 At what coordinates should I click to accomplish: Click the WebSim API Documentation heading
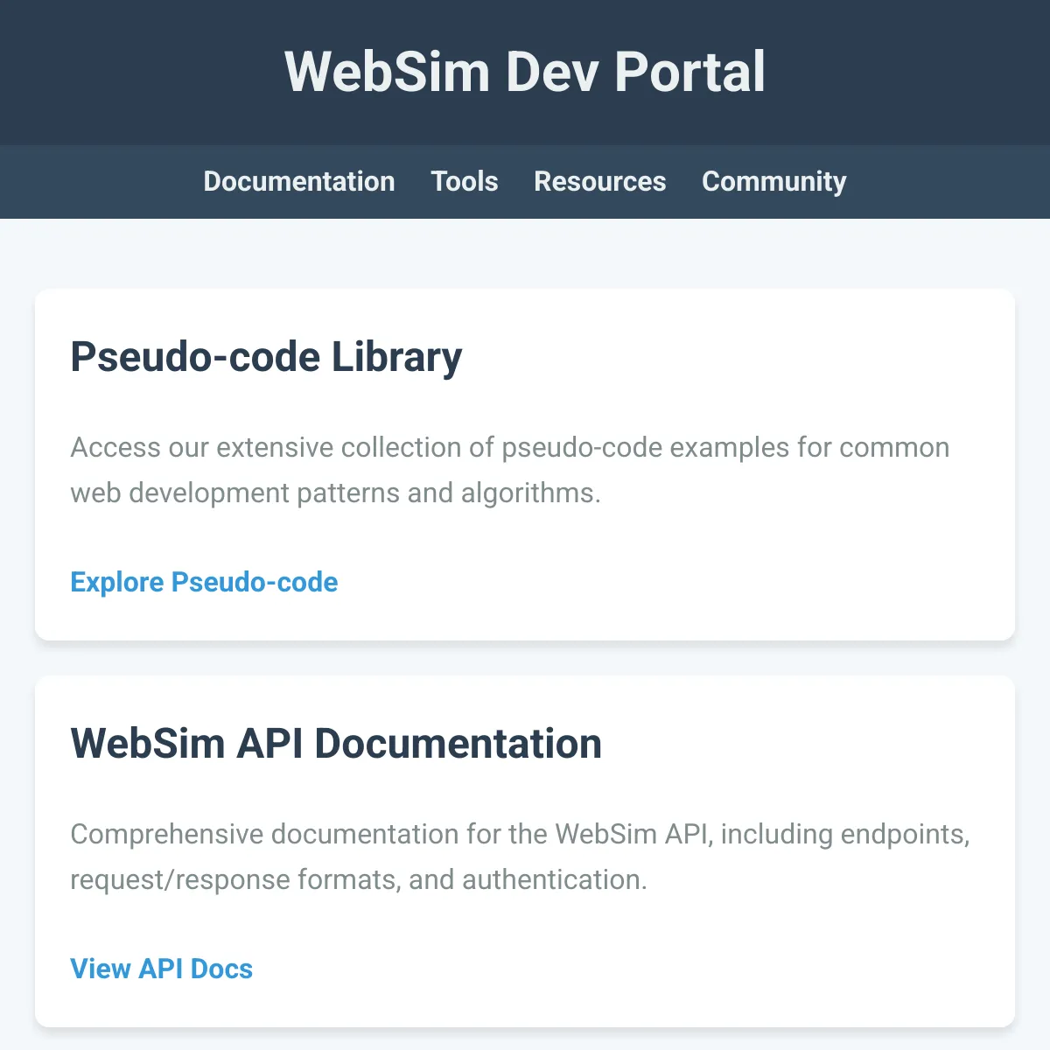[336, 743]
